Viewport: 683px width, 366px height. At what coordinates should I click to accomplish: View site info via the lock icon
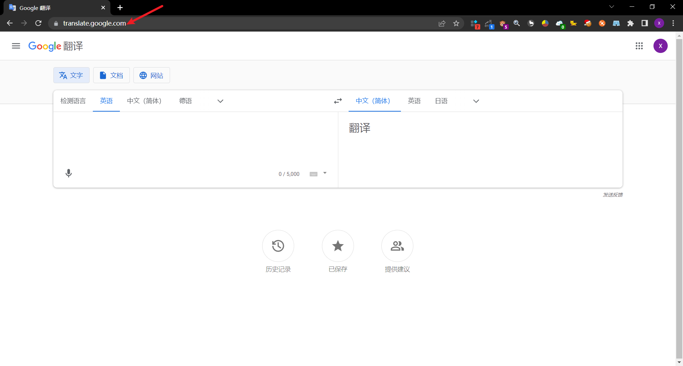tap(56, 23)
